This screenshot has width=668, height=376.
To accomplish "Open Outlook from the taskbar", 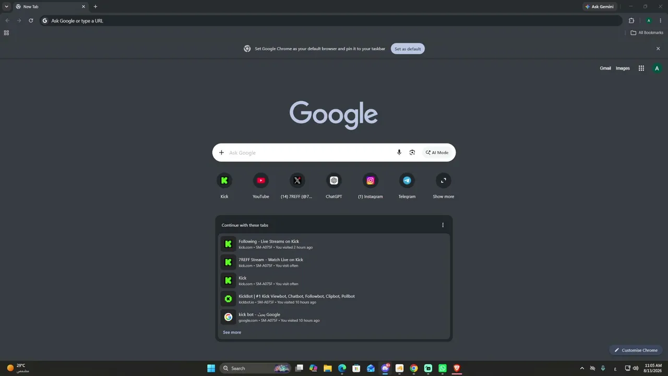I will pyautogui.click(x=371, y=368).
